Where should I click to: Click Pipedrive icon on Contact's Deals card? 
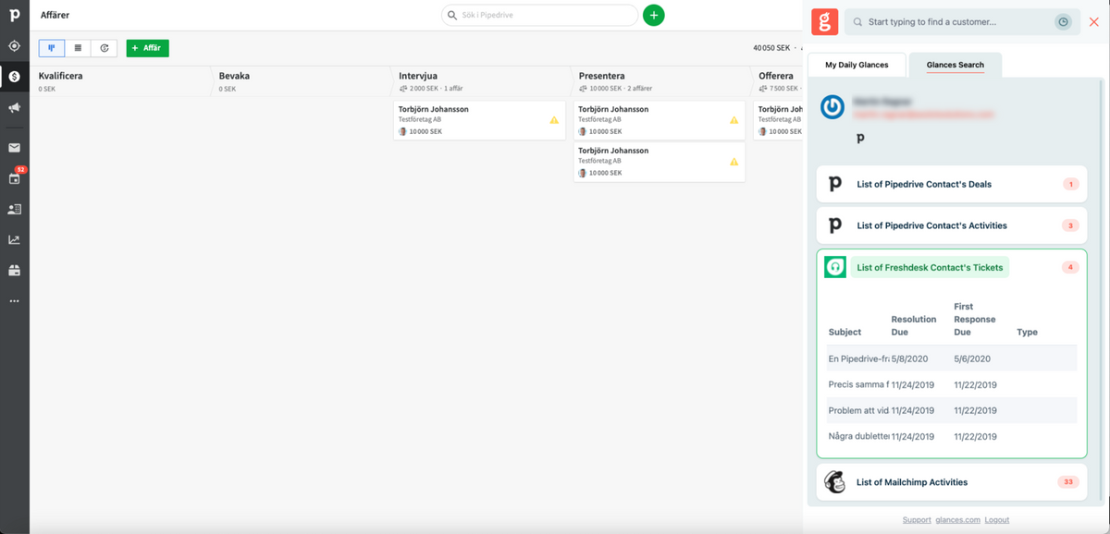835,184
